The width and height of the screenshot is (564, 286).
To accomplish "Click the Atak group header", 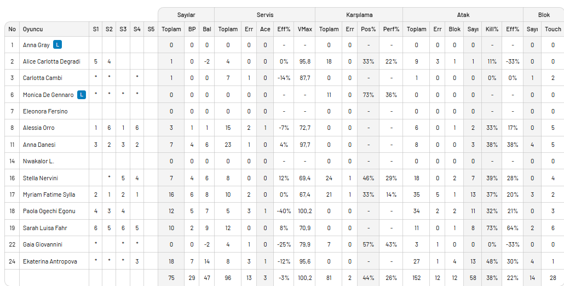I will (463, 15).
